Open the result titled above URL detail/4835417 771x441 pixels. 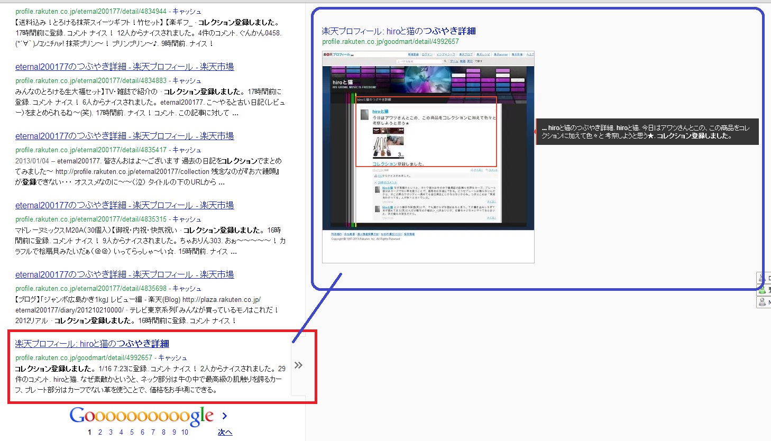124,136
